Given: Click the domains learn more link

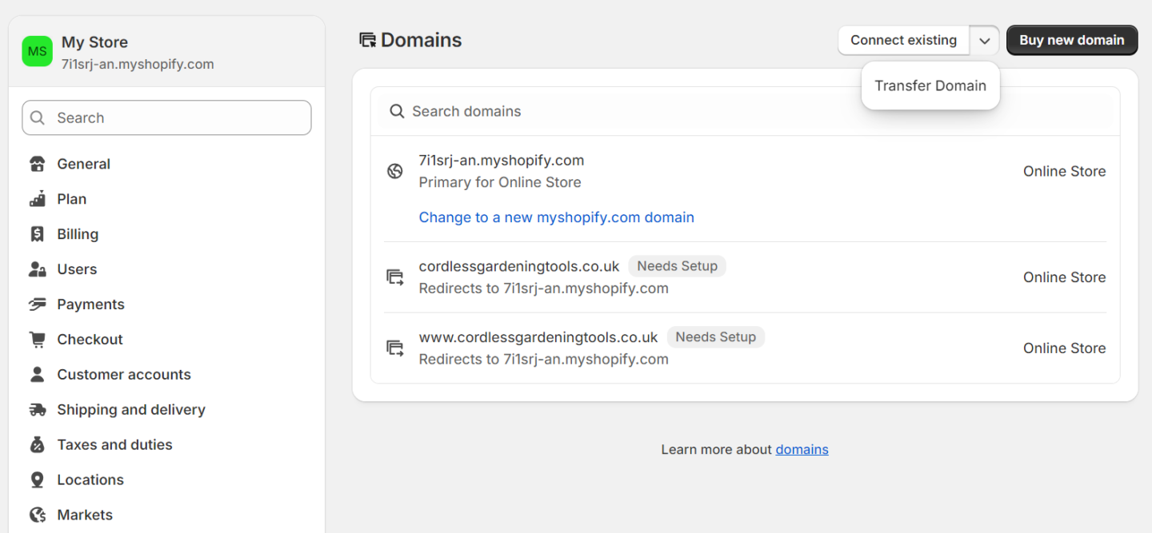Looking at the screenshot, I should pos(802,449).
